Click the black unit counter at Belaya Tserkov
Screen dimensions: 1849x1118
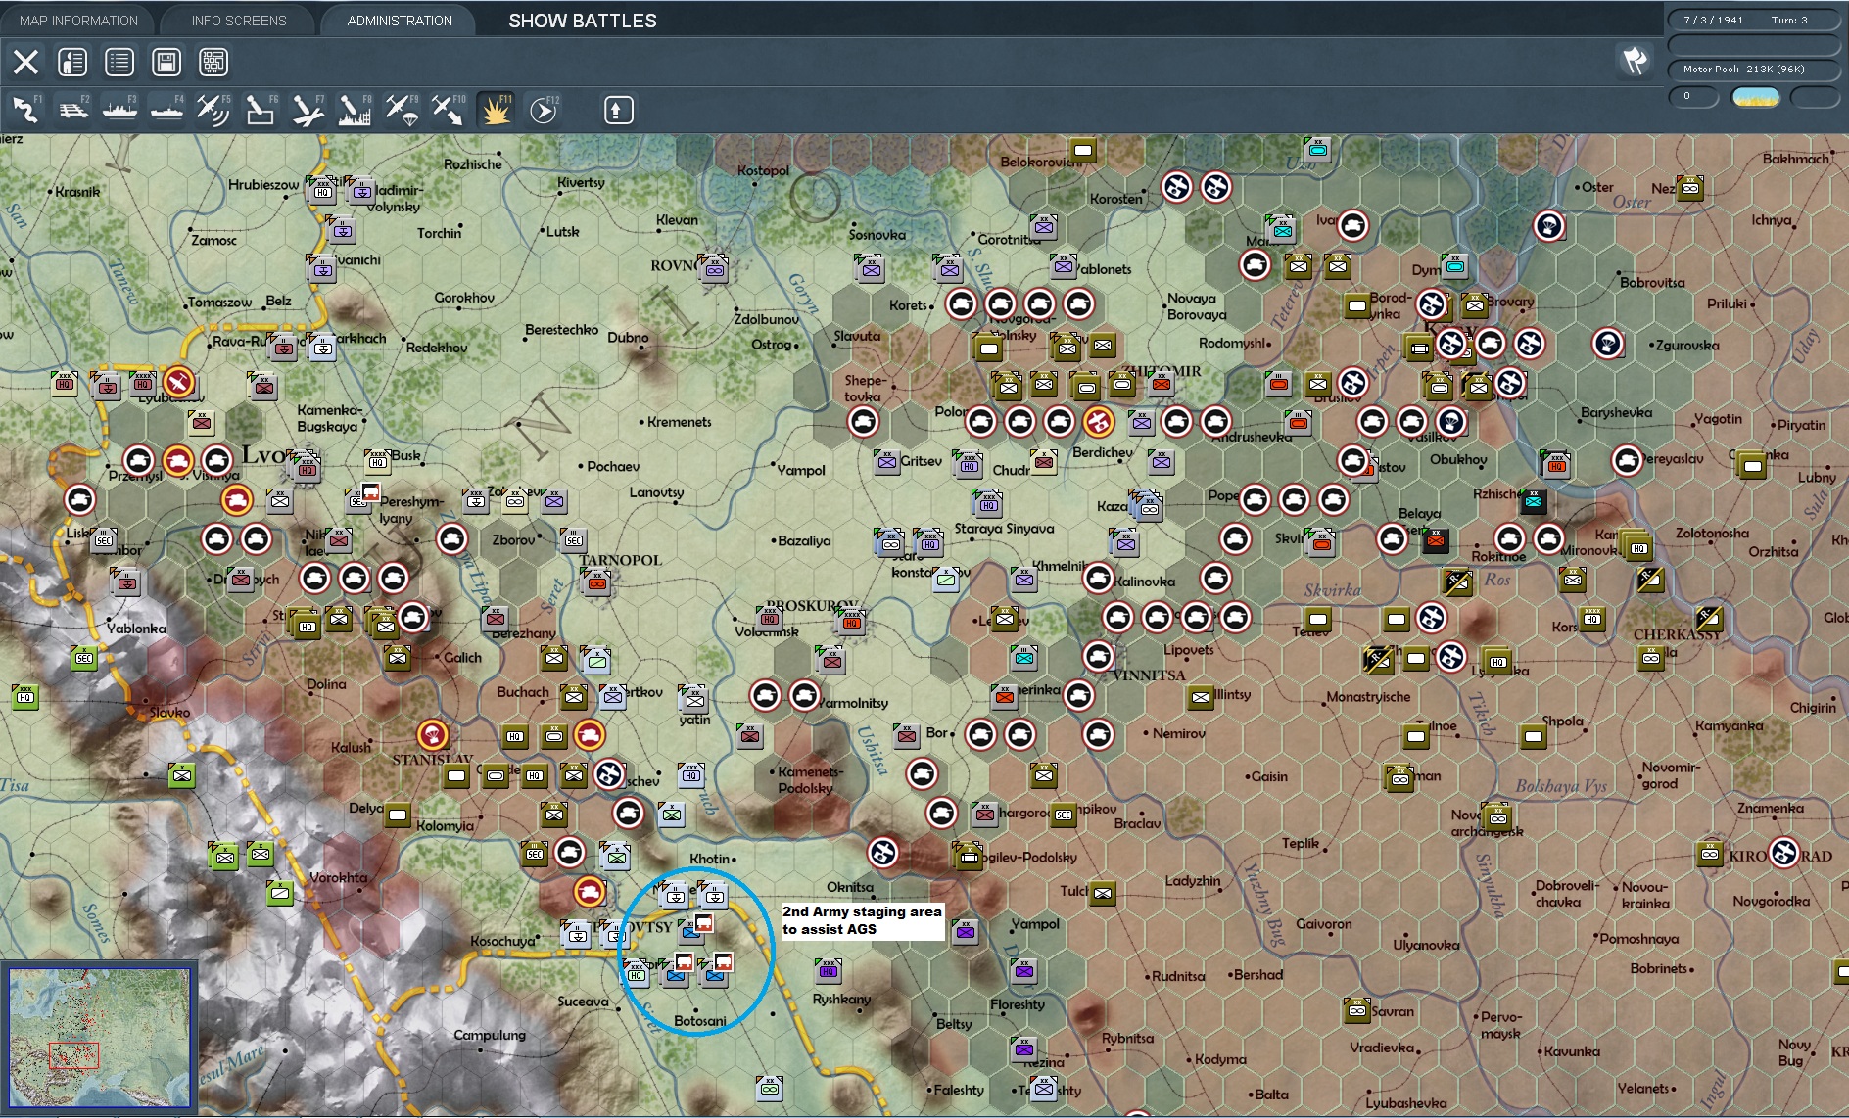pyautogui.click(x=1435, y=539)
